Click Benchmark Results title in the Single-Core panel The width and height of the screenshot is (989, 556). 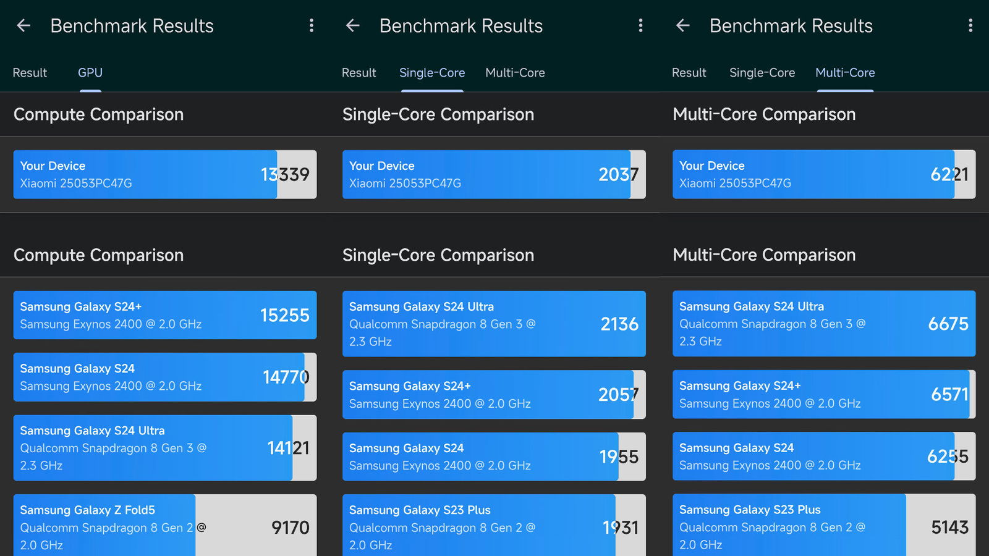pos(461,26)
